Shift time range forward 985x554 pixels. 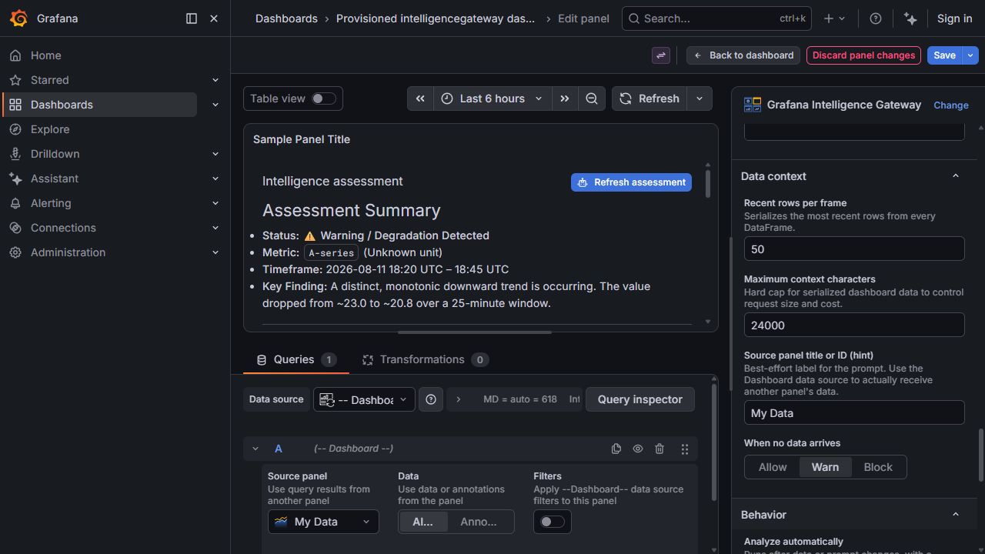click(x=565, y=98)
